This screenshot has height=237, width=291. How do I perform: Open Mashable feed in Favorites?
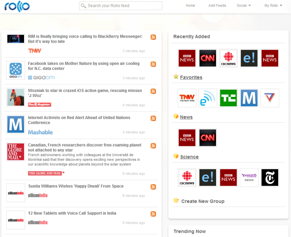(x=249, y=98)
